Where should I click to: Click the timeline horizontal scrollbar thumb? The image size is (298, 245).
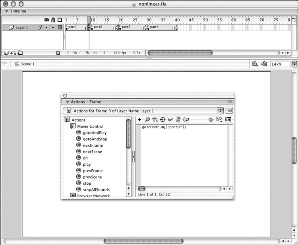[180, 53]
